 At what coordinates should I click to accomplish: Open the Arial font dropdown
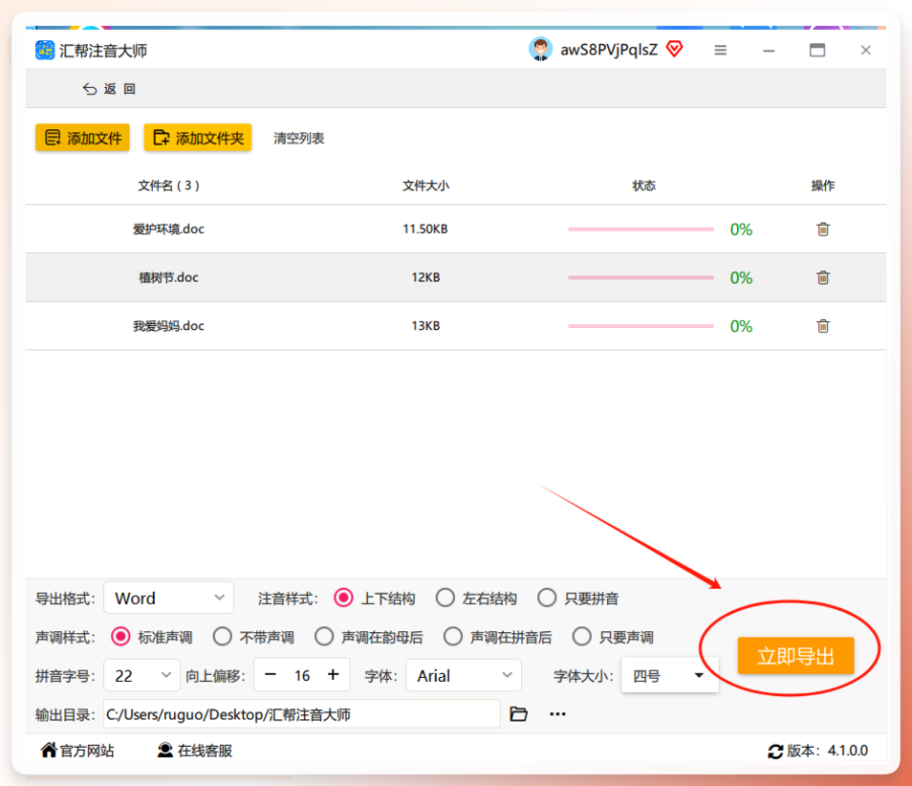[x=464, y=675]
